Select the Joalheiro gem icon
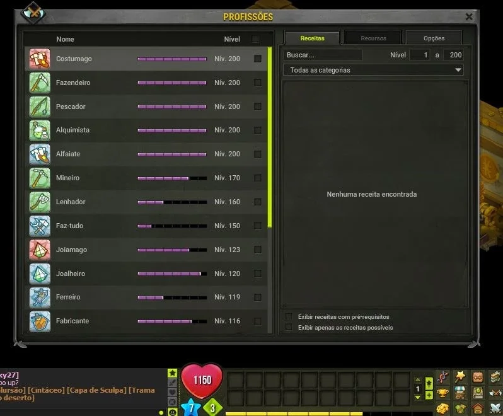 [x=40, y=274]
